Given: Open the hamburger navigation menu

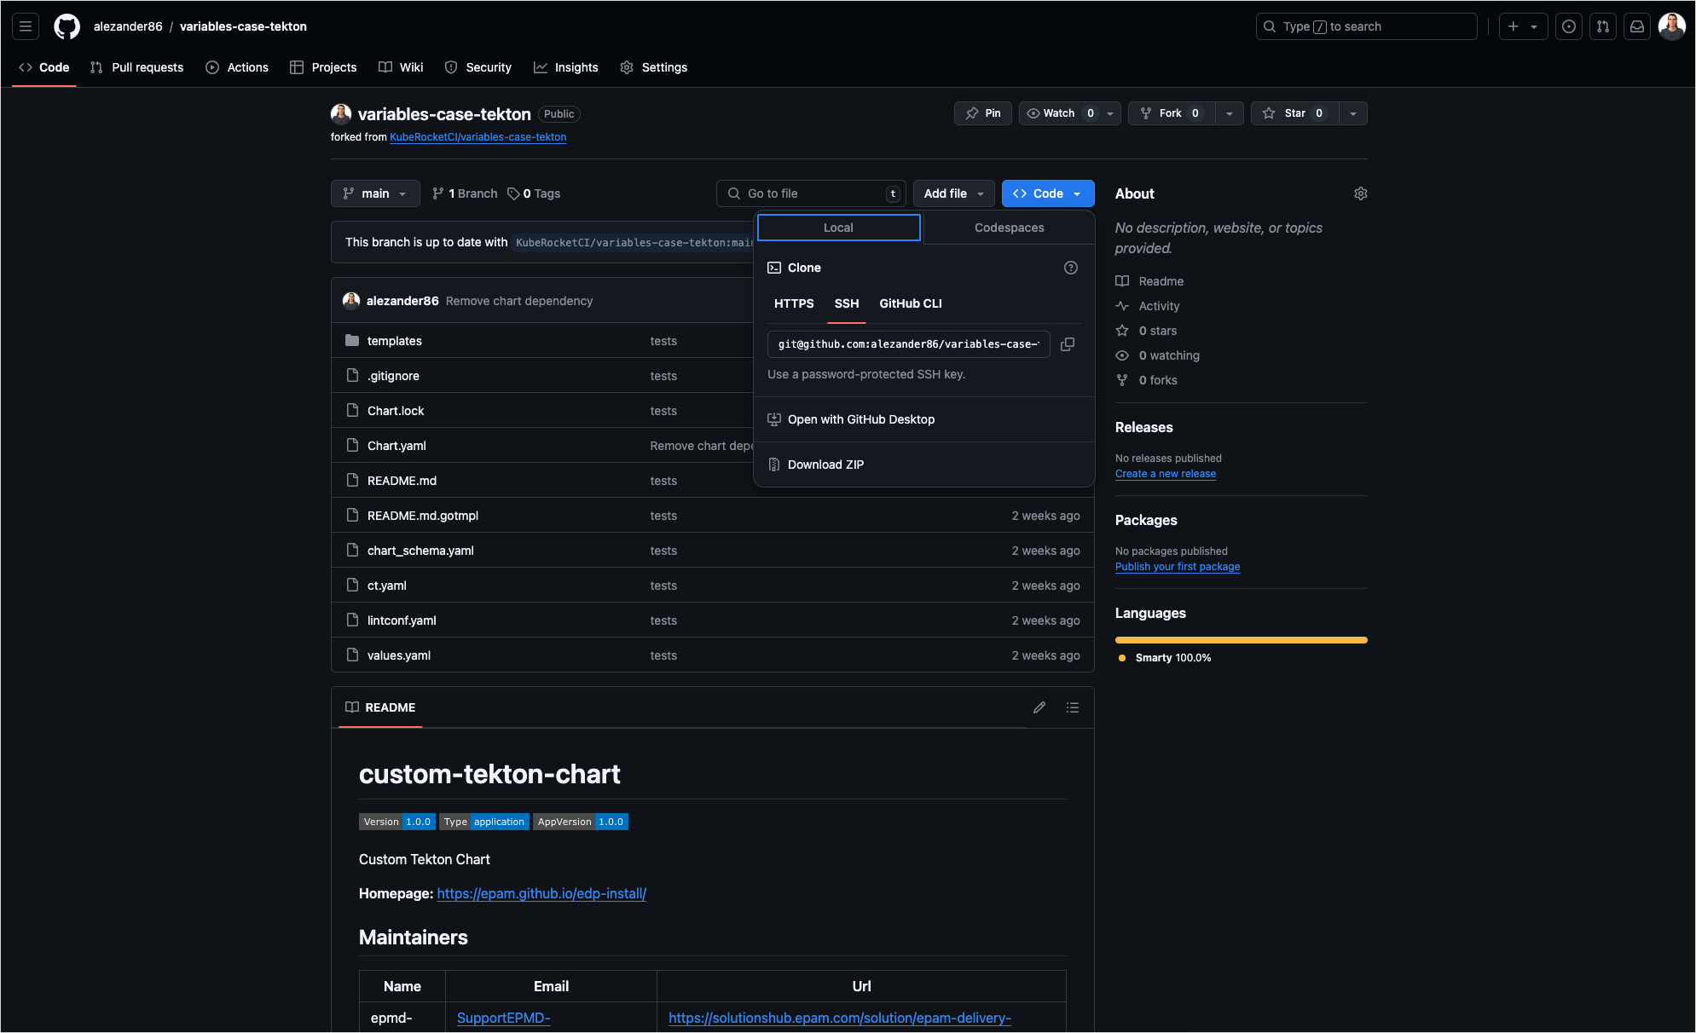Looking at the screenshot, I should (x=26, y=26).
